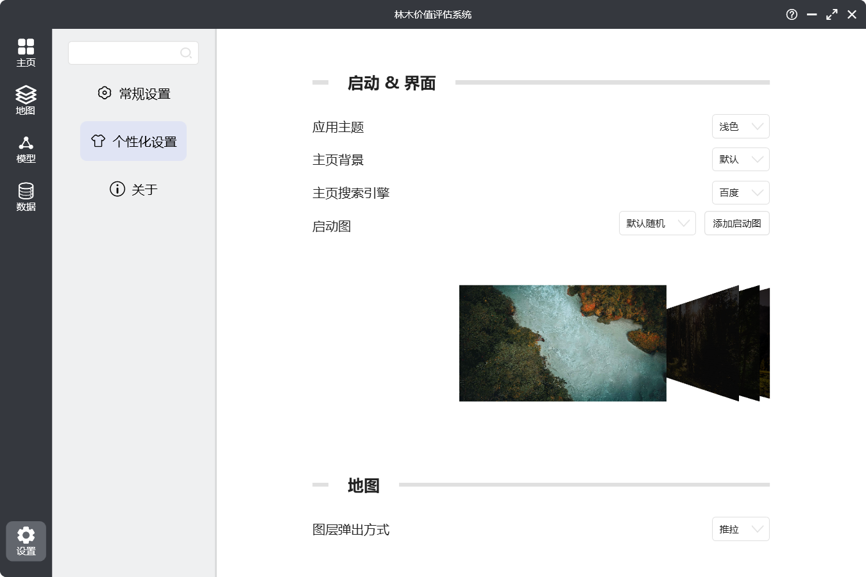Viewport: 866px width, 577px height.
Task: Click the settings search input field
Action: 125,53
